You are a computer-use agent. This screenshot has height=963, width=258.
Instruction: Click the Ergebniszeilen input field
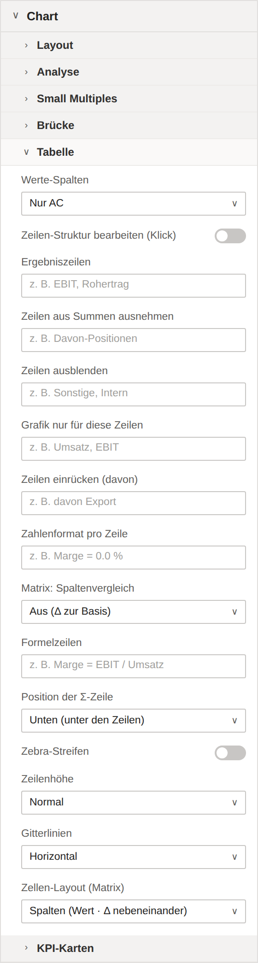[134, 286]
